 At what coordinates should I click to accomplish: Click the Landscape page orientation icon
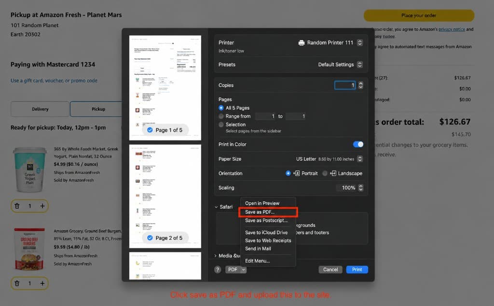pyautogui.click(x=333, y=173)
